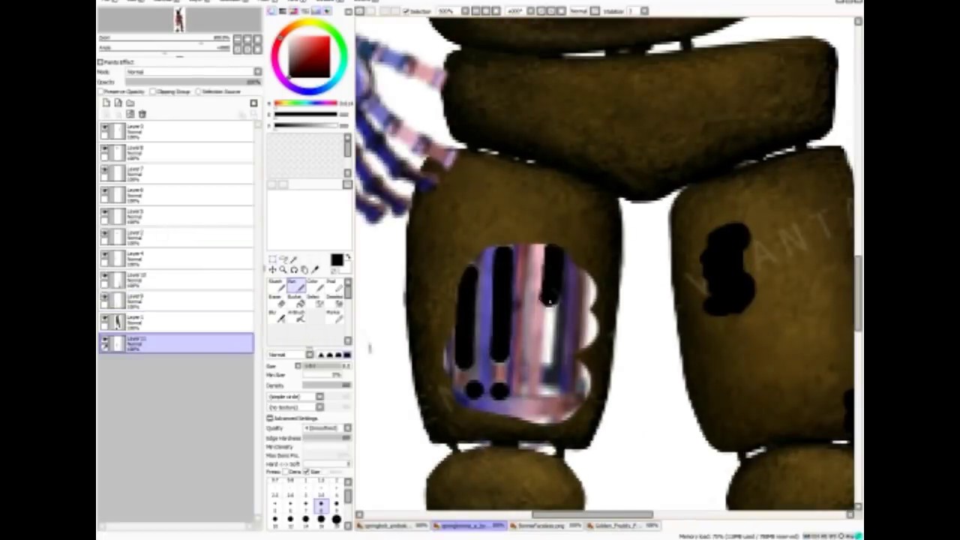
Task: Toggle the swatches panel icon
Action: [316, 11]
